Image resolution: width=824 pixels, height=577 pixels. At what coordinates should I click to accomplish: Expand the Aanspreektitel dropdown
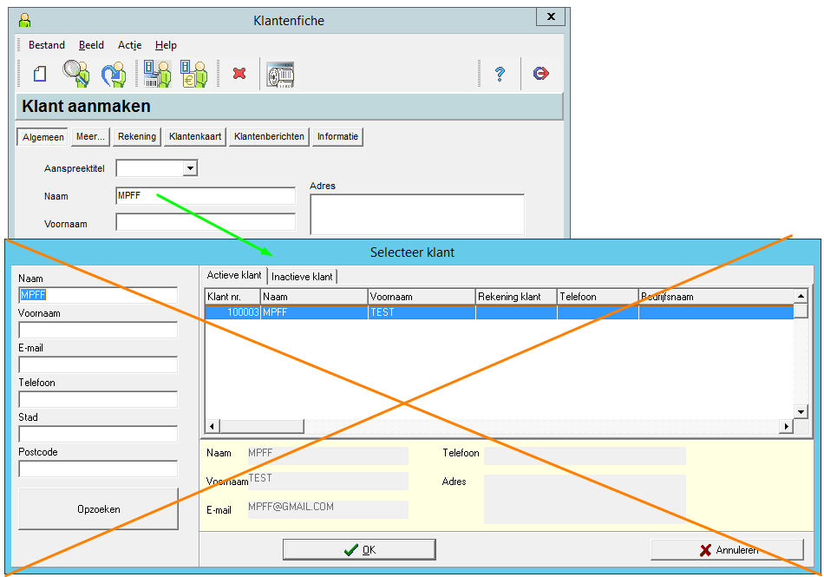point(190,168)
